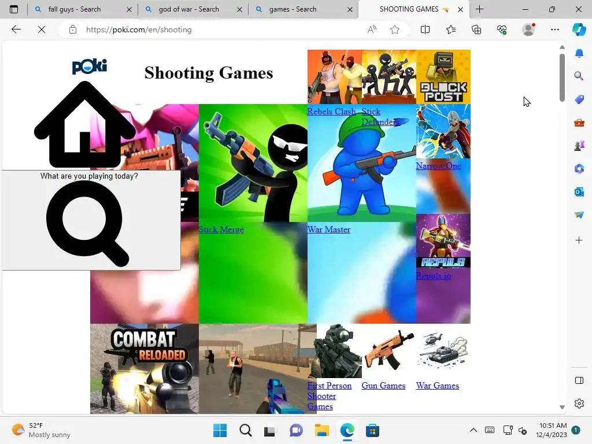Open the tab actions menu icon

click(x=14, y=9)
